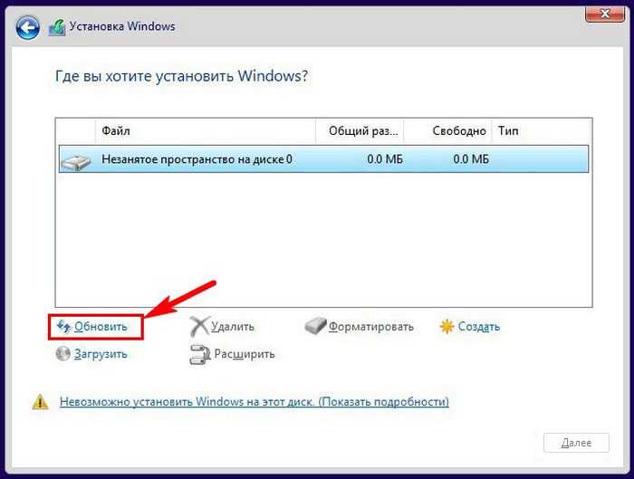Viewport: 634px width, 479px height.
Task: Click the Тип column header
Action: click(x=541, y=131)
